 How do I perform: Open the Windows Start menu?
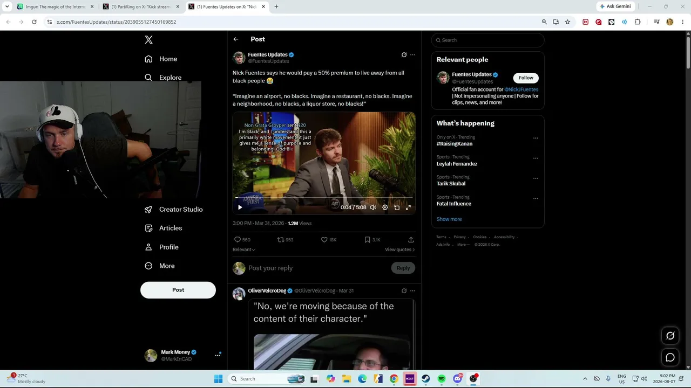tap(218, 379)
